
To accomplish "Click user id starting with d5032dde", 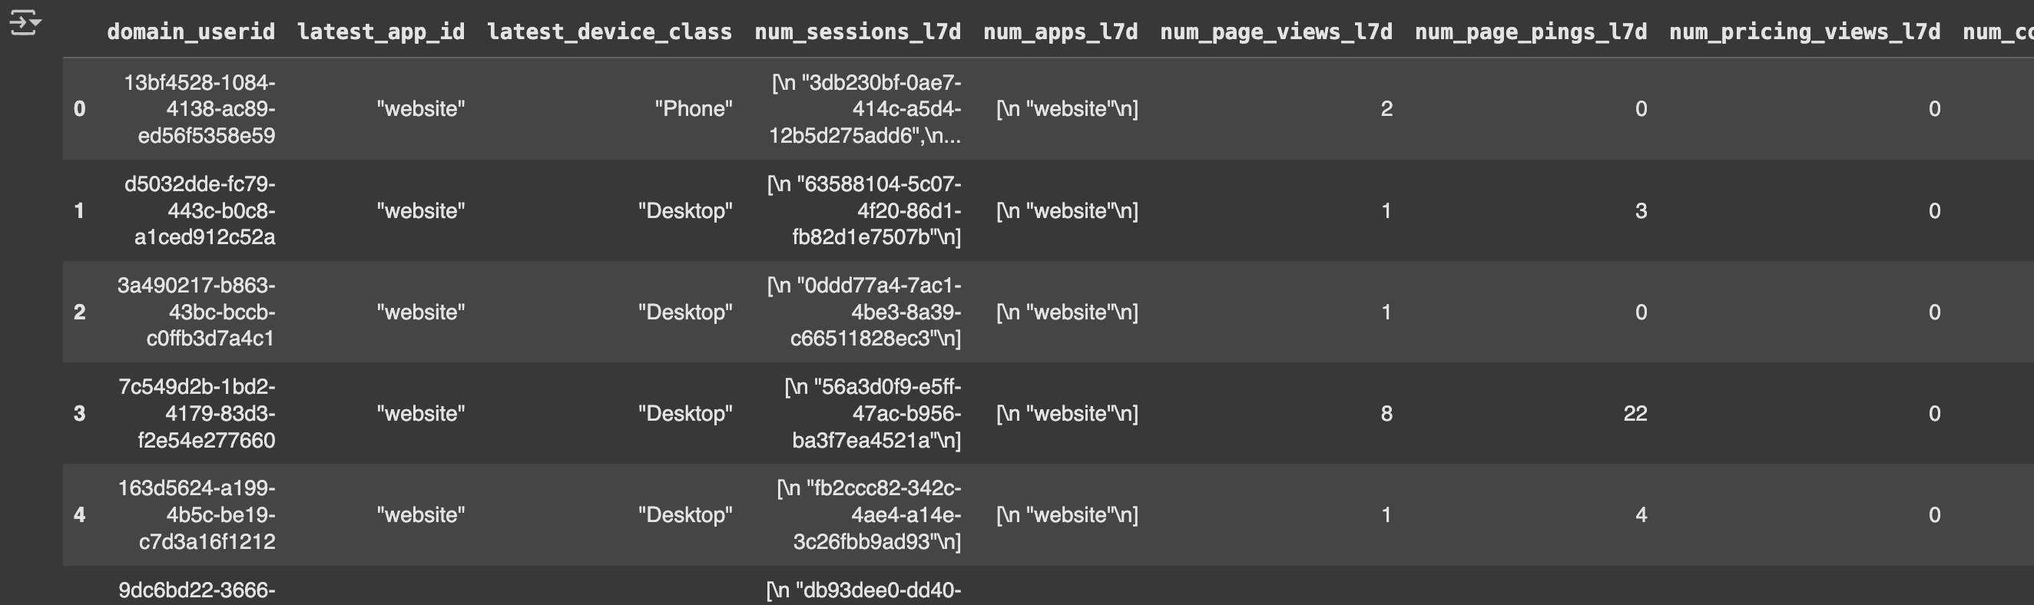I will pos(199,210).
